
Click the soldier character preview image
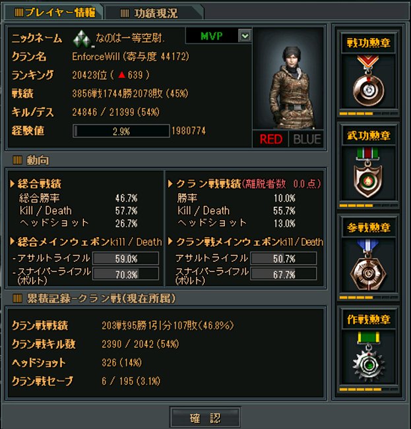(288, 78)
